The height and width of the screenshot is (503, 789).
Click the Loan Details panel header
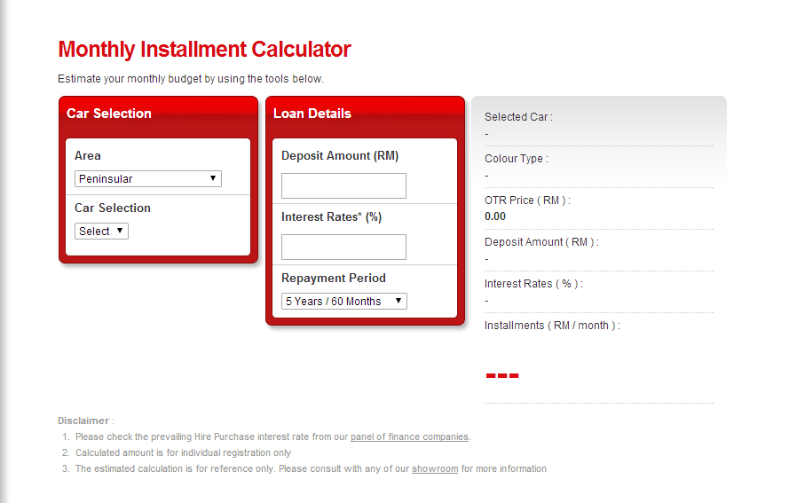click(312, 114)
